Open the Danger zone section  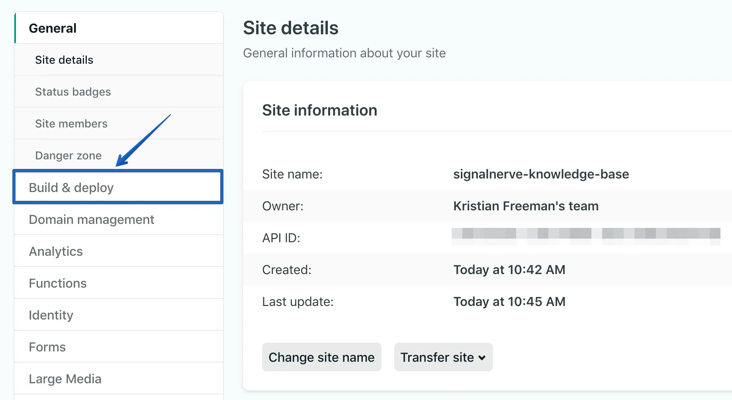pyautogui.click(x=68, y=155)
